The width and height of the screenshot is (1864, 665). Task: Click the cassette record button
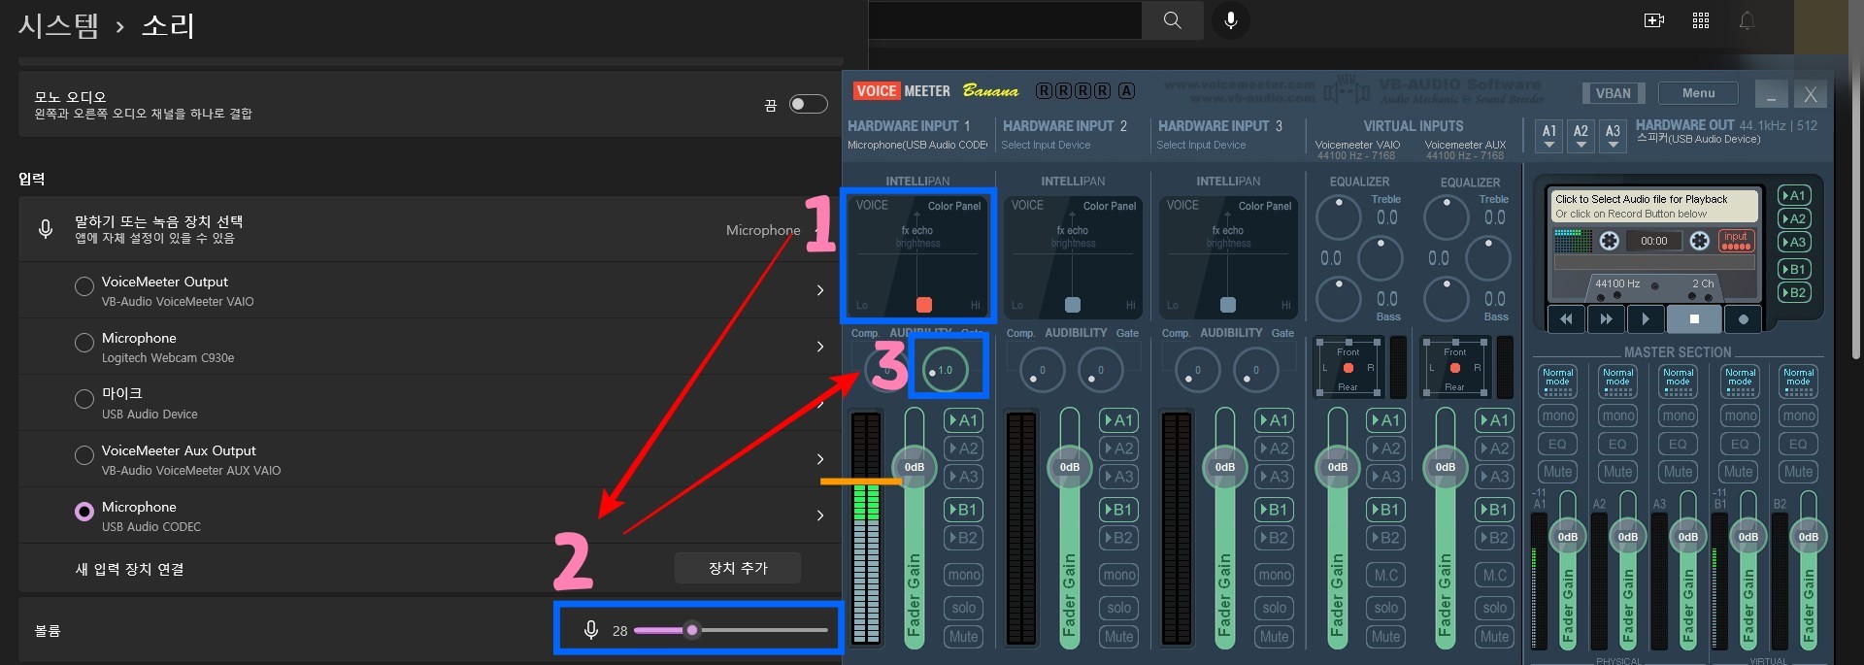click(1743, 318)
